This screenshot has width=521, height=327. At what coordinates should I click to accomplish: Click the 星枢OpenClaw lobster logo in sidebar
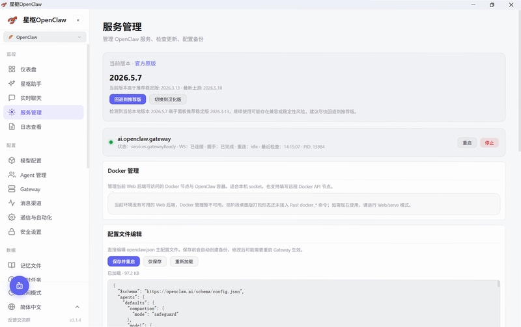coord(12,20)
